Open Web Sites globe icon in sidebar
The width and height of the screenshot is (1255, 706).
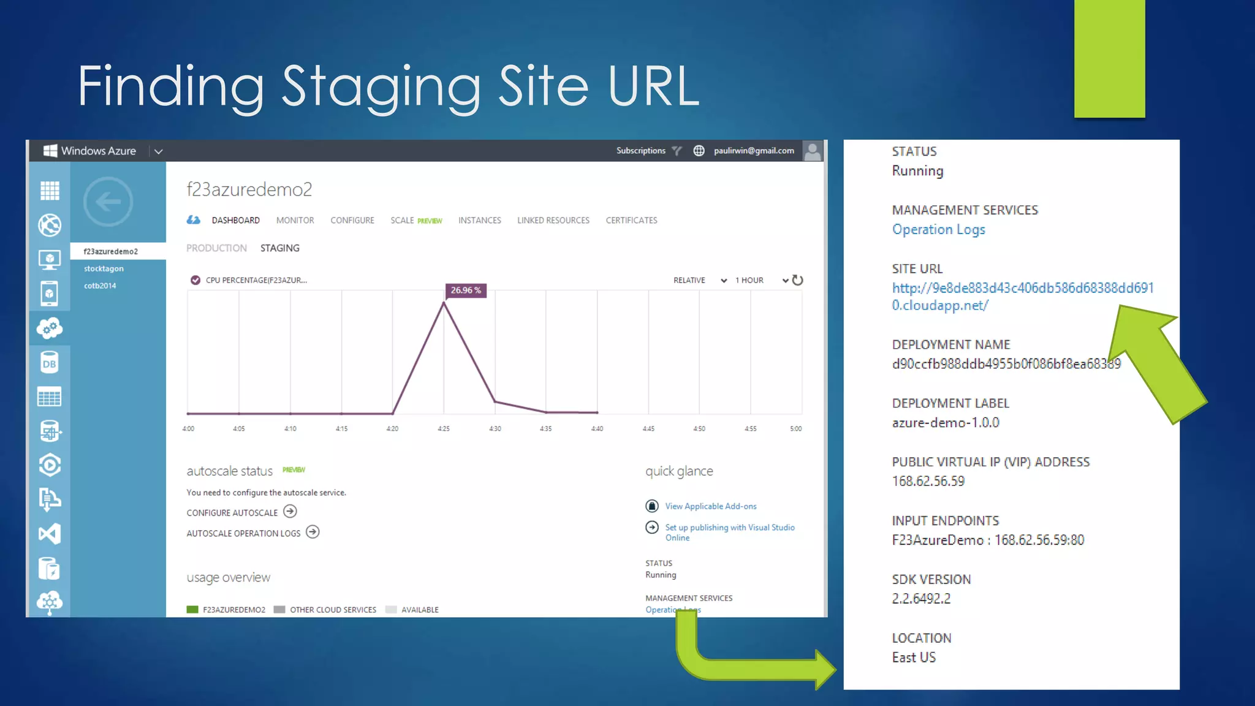point(50,225)
